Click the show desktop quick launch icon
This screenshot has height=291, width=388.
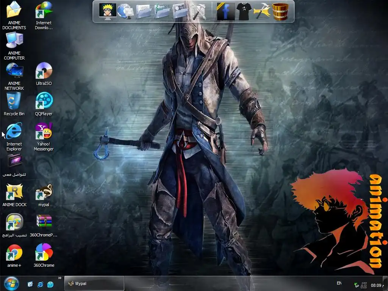(x=30, y=284)
